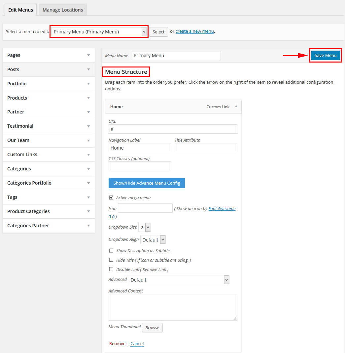Focus the Advanced Content text area
Image resolution: width=345 pixels, height=353 pixels.
point(173,307)
